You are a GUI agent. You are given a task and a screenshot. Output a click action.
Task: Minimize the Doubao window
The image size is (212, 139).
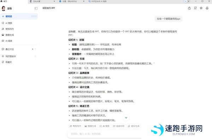196,1
